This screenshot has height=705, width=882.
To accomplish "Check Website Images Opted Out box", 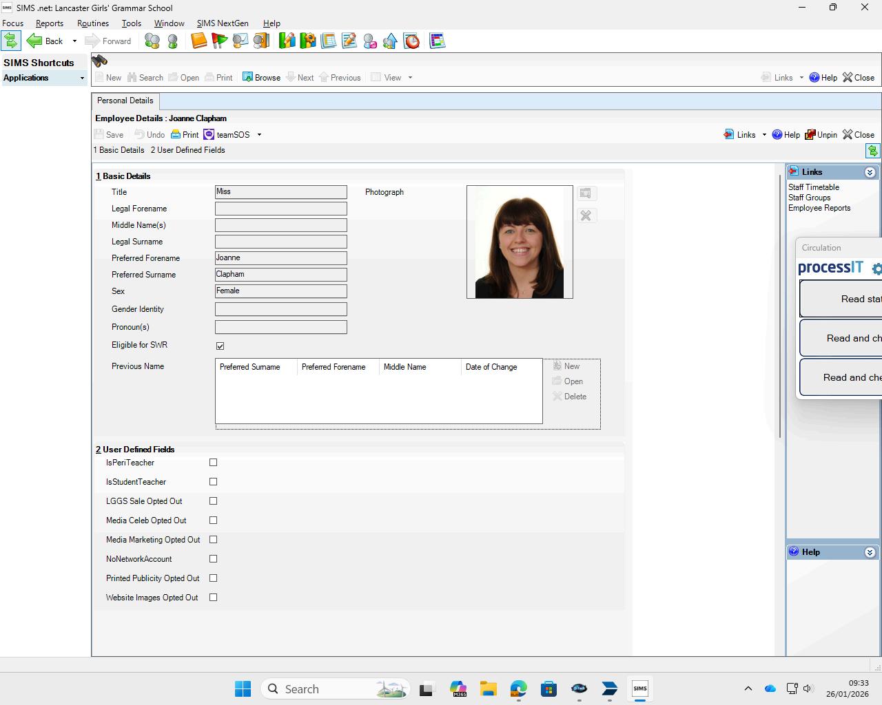I will [213, 598].
